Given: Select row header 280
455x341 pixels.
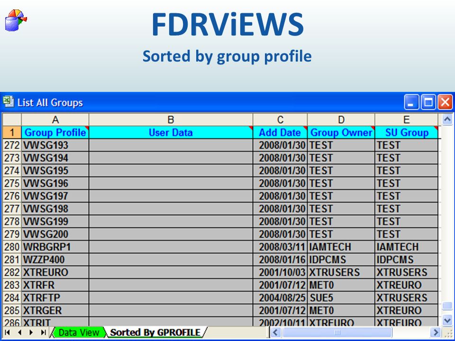Looking at the screenshot, I should pyautogui.click(x=12, y=247).
